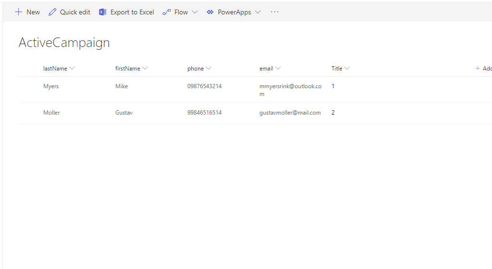Click the pencil icon for Quick edit
This screenshot has width=492, height=269.
52,12
